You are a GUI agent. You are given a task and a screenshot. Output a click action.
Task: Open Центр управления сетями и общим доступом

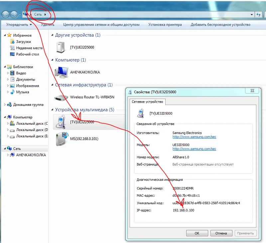[101, 25]
